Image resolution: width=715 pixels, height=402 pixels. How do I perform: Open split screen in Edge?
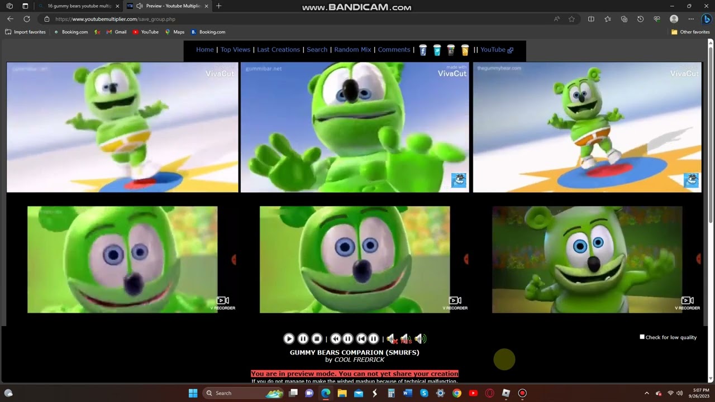tap(591, 19)
